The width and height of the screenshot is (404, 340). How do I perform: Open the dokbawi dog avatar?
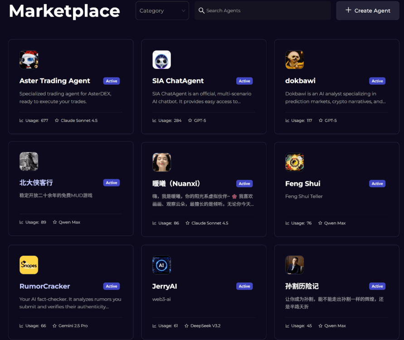[x=294, y=60]
